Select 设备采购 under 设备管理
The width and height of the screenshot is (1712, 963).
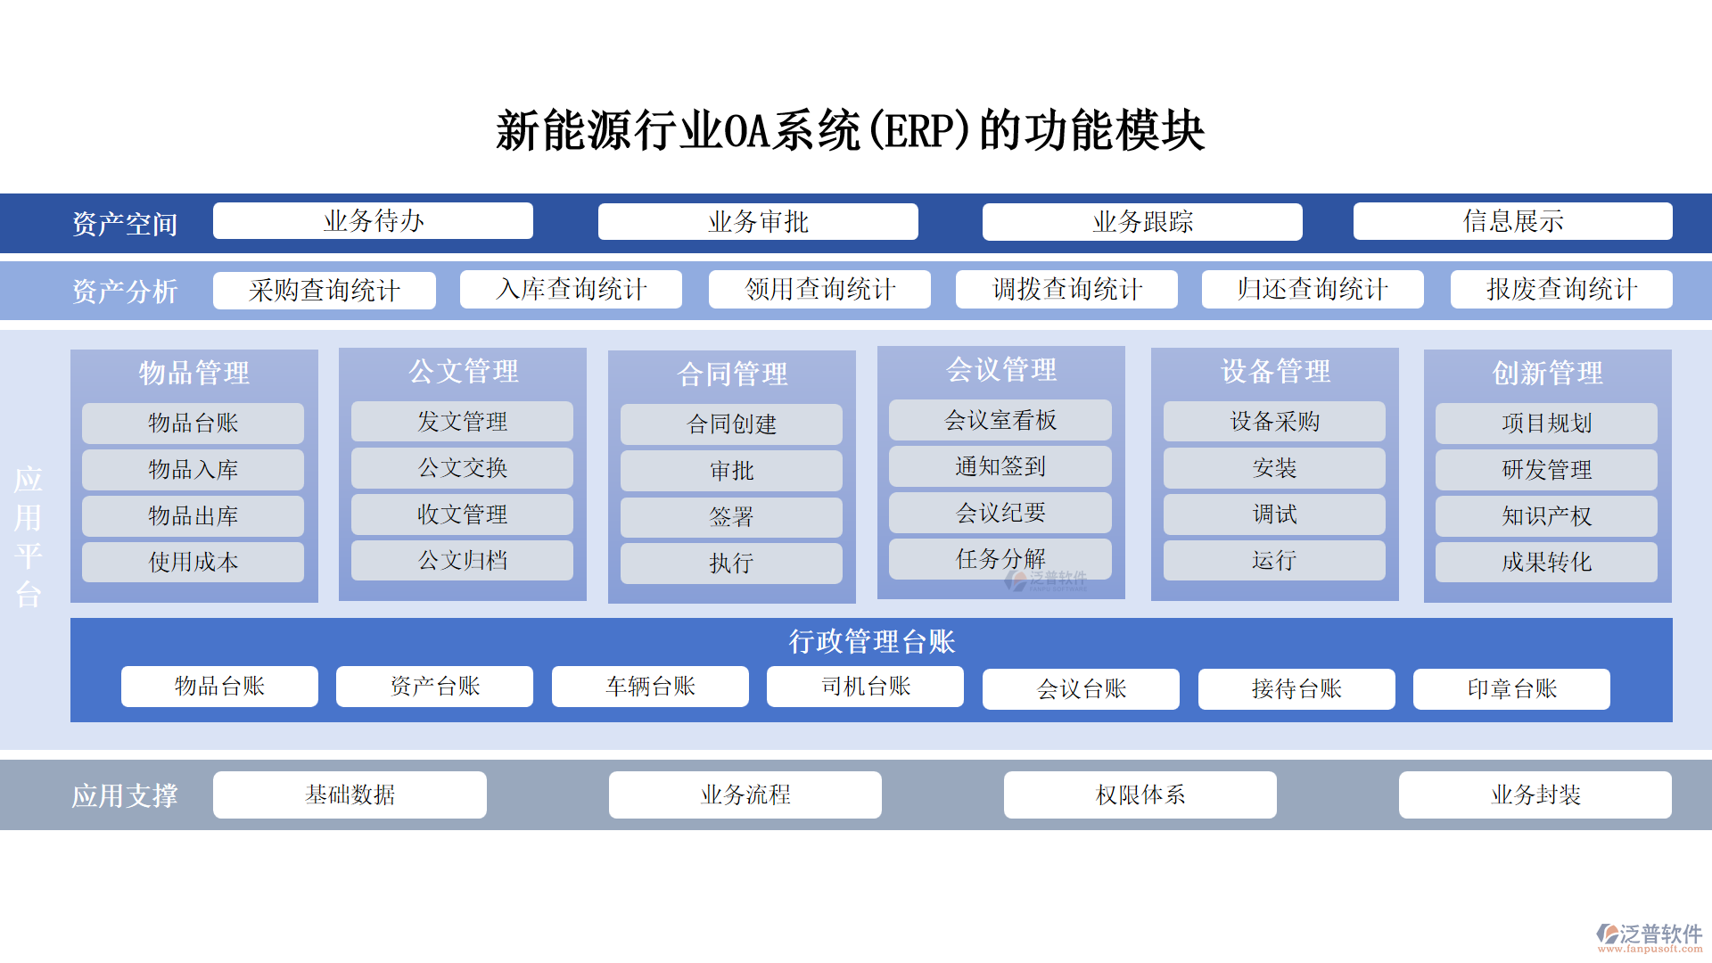pos(1274,422)
